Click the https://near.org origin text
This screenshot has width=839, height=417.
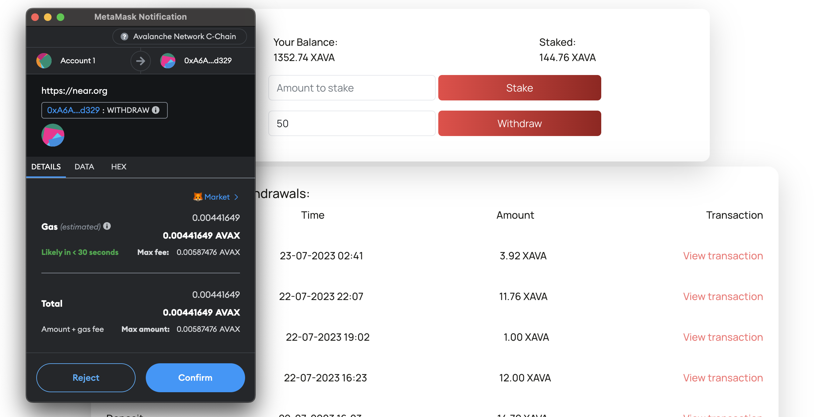(x=74, y=91)
